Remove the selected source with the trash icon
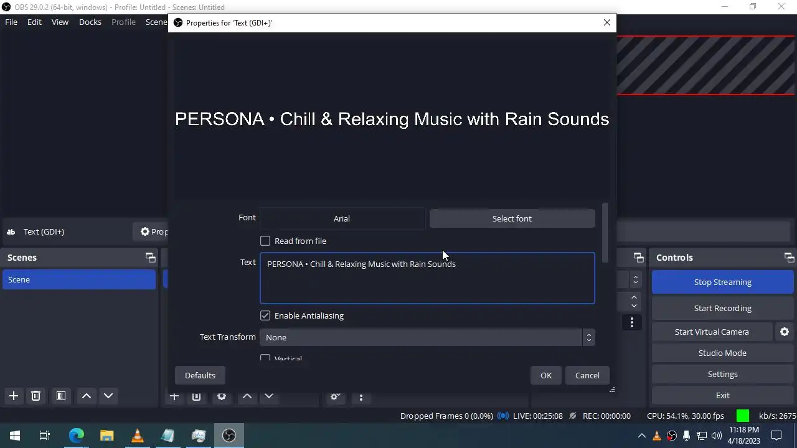797x448 pixels. pyautogui.click(x=196, y=396)
